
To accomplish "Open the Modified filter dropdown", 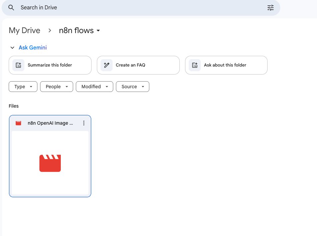I will [x=95, y=87].
